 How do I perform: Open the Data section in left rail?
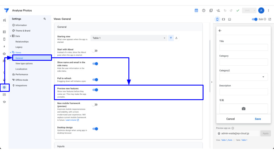[4, 32]
